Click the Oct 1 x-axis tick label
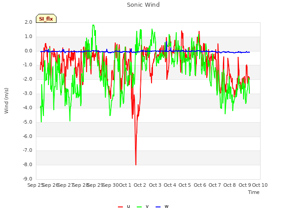 point(125,185)
